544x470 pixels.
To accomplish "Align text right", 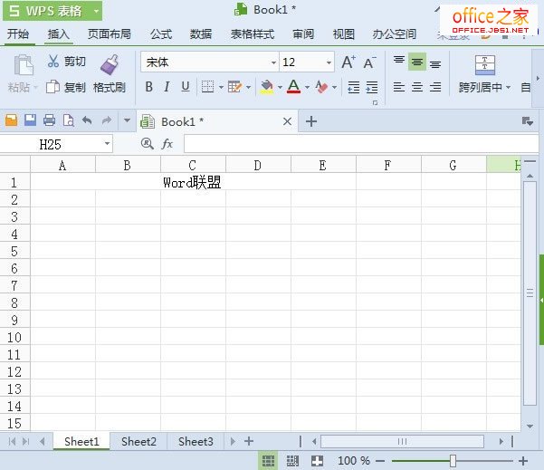I will 435,87.
